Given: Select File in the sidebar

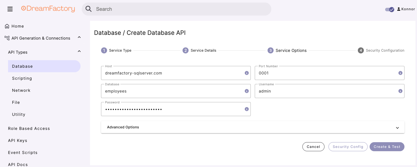Looking at the screenshot, I should click(x=16, y=102).
